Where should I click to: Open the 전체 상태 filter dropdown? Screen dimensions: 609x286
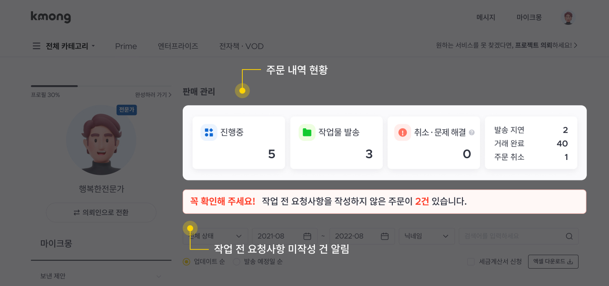click(215, 236)
